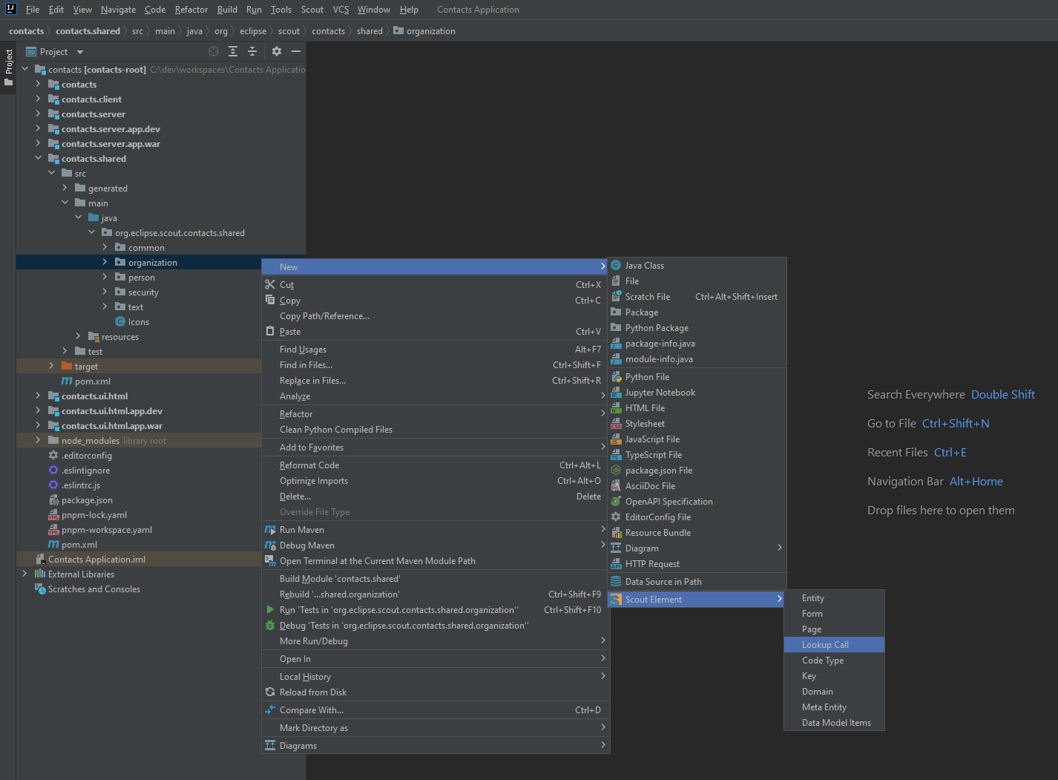1058x780 pixels.
Task: Open the VCS menu
Action: tap(341, 9)
